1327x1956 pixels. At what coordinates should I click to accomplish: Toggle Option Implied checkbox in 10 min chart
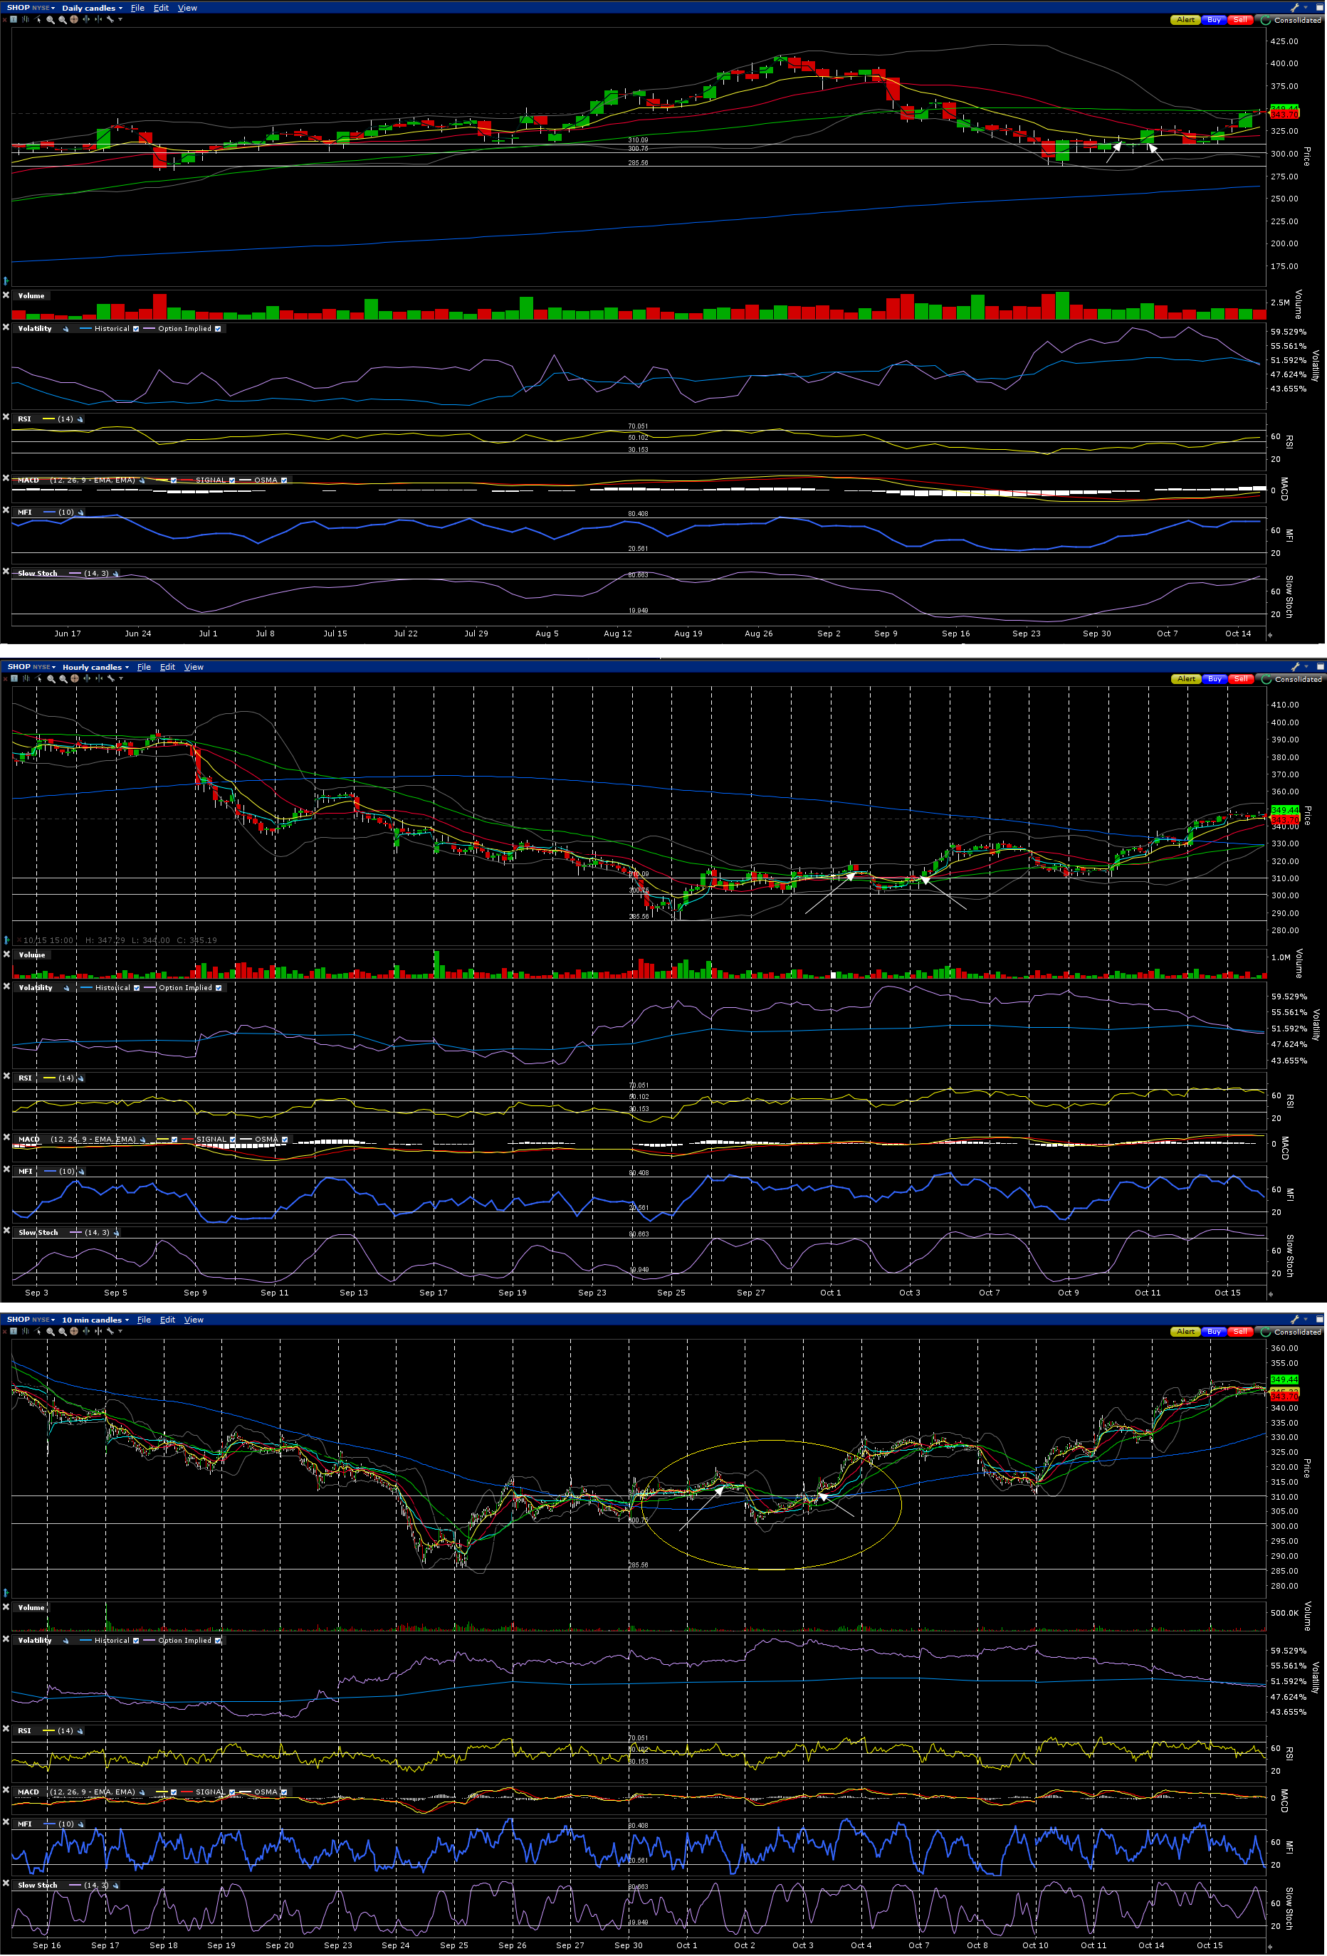point(218,1641)
